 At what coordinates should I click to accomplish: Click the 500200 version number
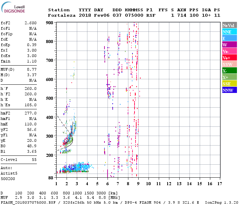tap(8, 179)
